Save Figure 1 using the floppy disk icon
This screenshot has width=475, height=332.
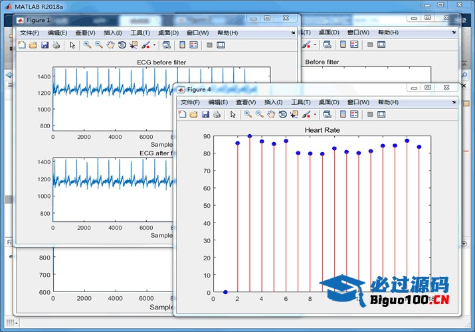(45, 45)
